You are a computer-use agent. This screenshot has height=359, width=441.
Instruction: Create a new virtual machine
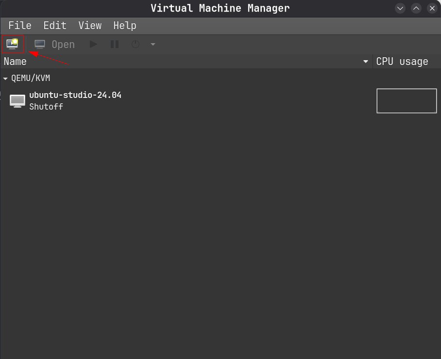[x=12, y=44]
